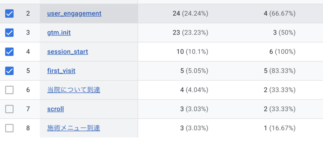Click the 6 (100%) users cell

point(282,52)
